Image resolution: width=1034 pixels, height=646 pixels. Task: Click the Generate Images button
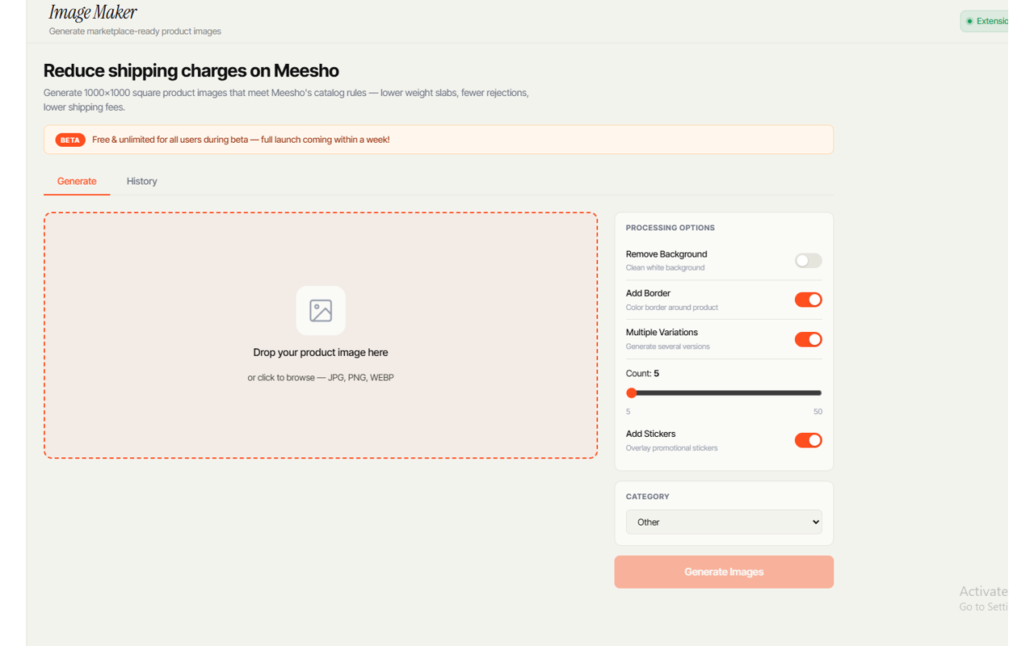[724, 572]
